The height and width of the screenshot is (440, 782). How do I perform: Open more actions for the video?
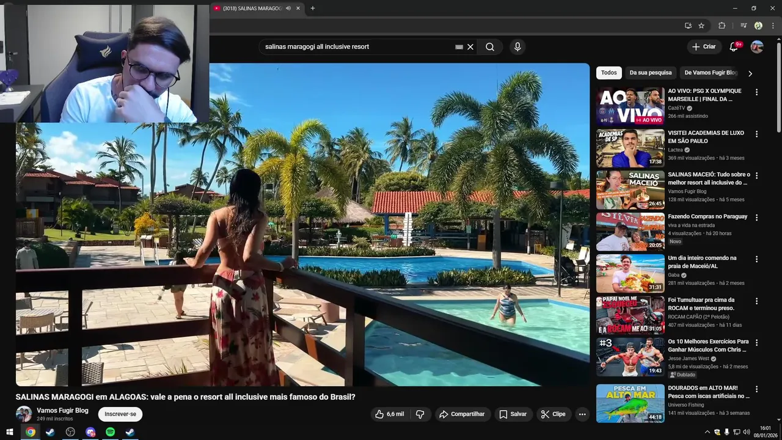coord(582,414)
